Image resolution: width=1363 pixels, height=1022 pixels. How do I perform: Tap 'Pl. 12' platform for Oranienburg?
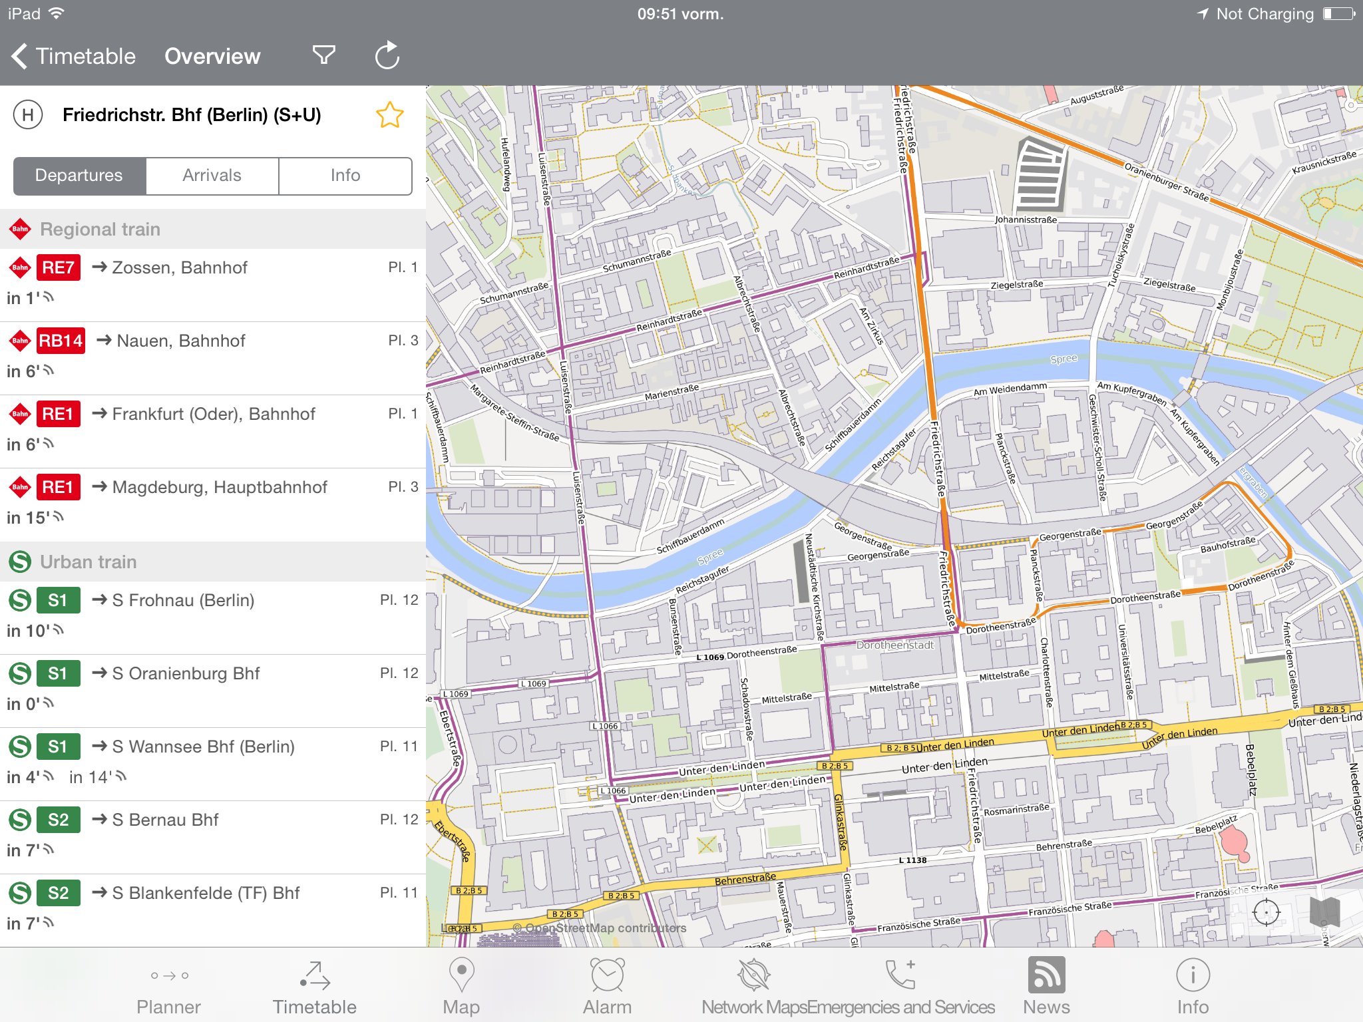(399, 673)
